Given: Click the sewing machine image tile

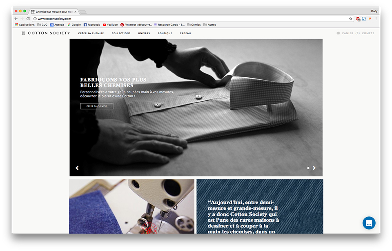Looking at the screenshot, I should 132,206.
